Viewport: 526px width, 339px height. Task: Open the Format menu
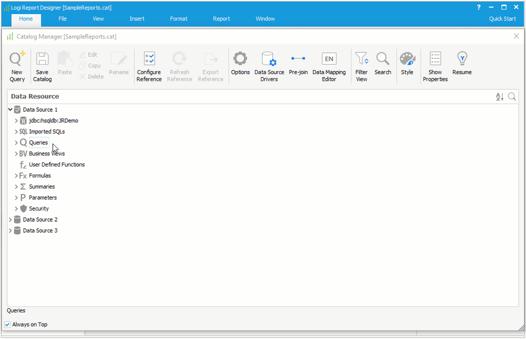pos(179,19)
